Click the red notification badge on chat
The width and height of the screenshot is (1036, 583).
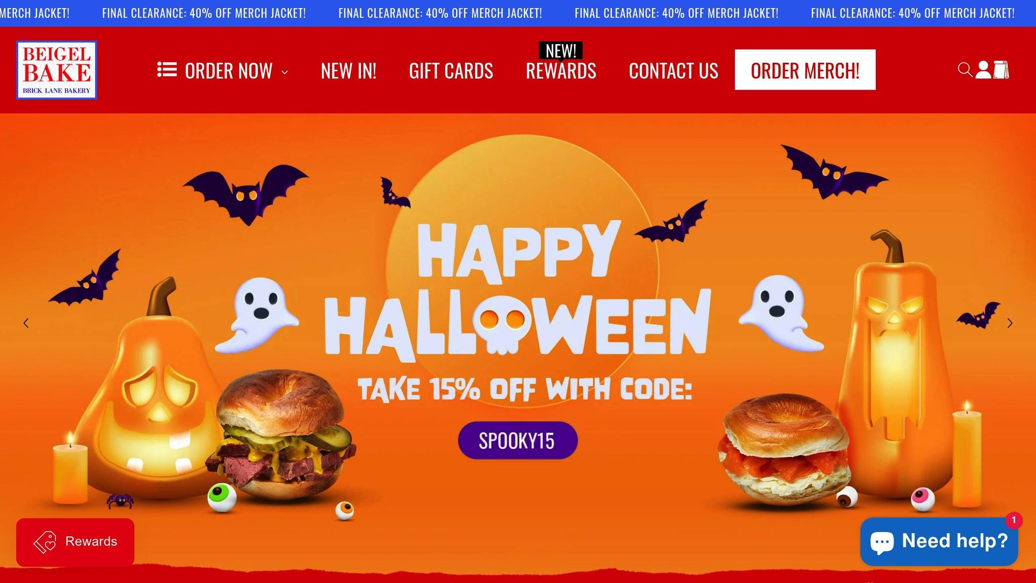1014,520
